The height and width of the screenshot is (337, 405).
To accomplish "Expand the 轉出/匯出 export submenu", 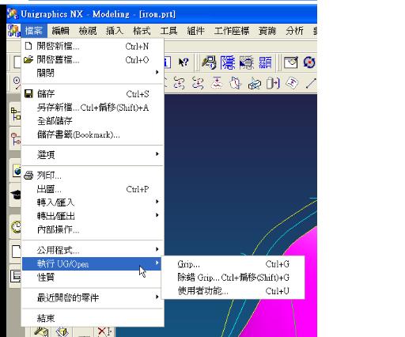I will coord(93,216).
